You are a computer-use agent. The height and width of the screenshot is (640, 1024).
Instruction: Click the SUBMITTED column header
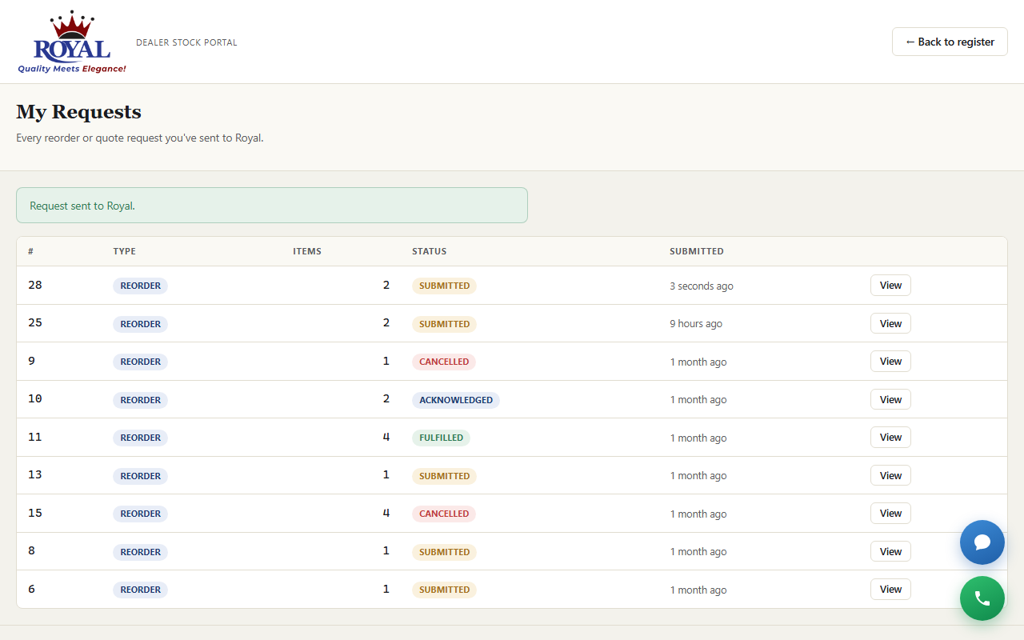point(697,251)
